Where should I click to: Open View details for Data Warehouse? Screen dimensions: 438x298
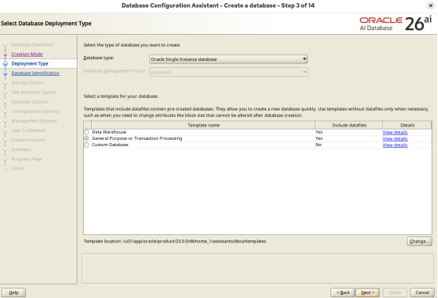click(395, 132)
